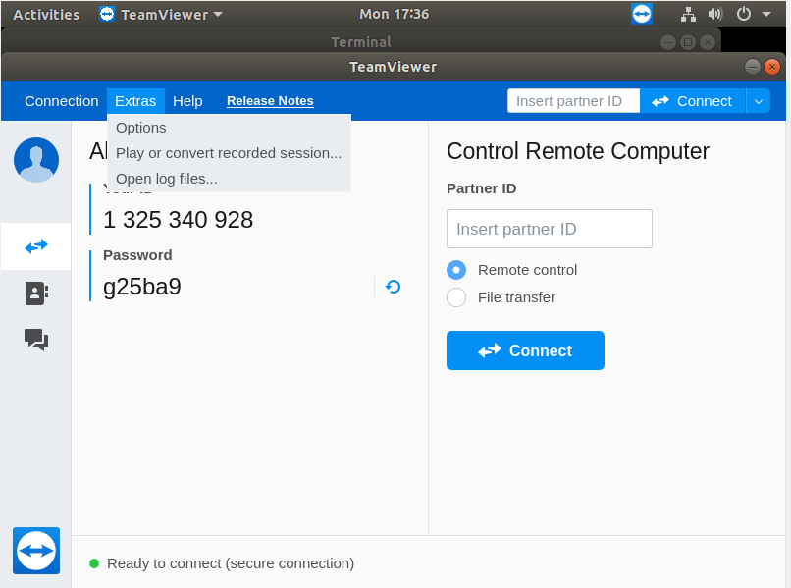Select the File transfer radio option
Image resolution: width=791 pixels, height=588 pixels.
point(456,297)
